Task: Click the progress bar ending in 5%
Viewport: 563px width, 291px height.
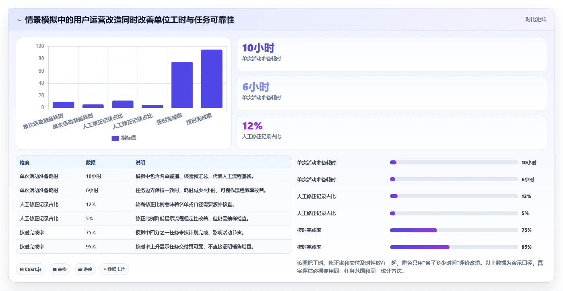Action: tap(454, 213)
